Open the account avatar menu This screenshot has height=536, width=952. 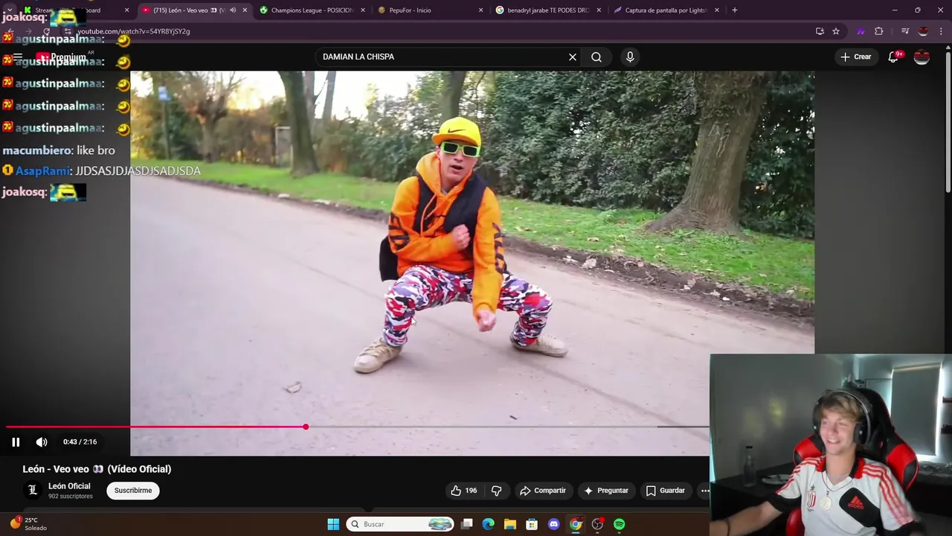click(922, 57)
